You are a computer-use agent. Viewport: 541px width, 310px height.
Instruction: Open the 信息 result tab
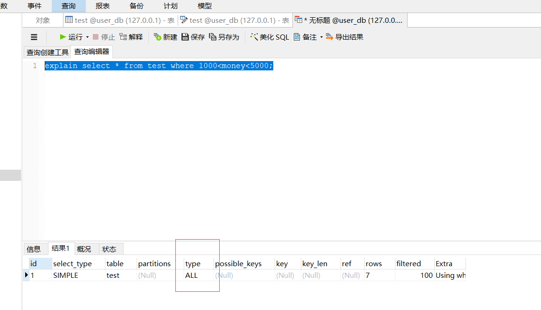coord(34,249)
